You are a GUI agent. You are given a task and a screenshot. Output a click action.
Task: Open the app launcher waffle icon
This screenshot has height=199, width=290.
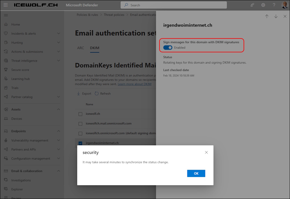[6, 5]
